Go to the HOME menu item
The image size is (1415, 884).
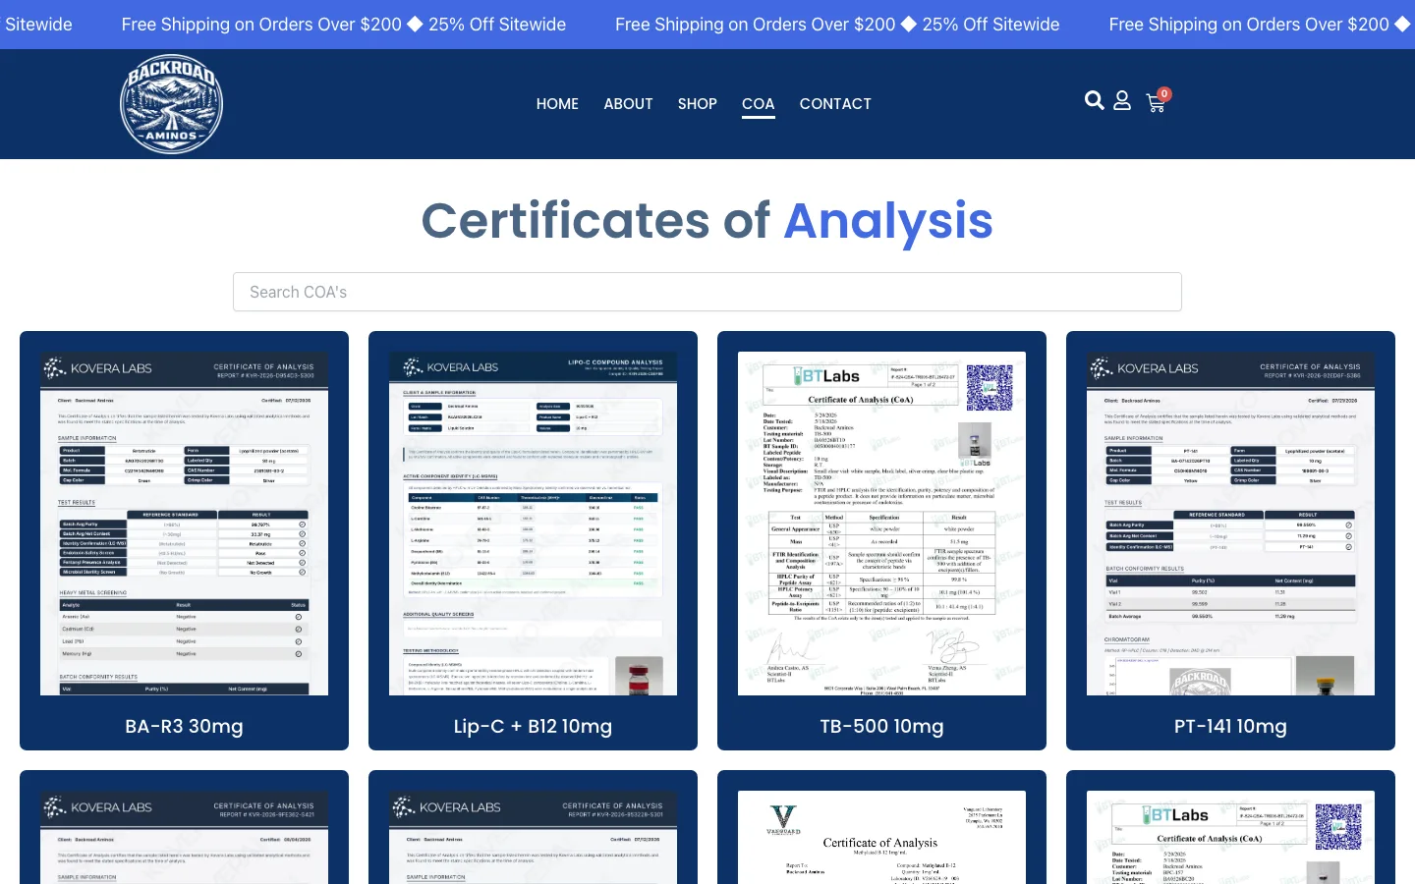point(557,104)
